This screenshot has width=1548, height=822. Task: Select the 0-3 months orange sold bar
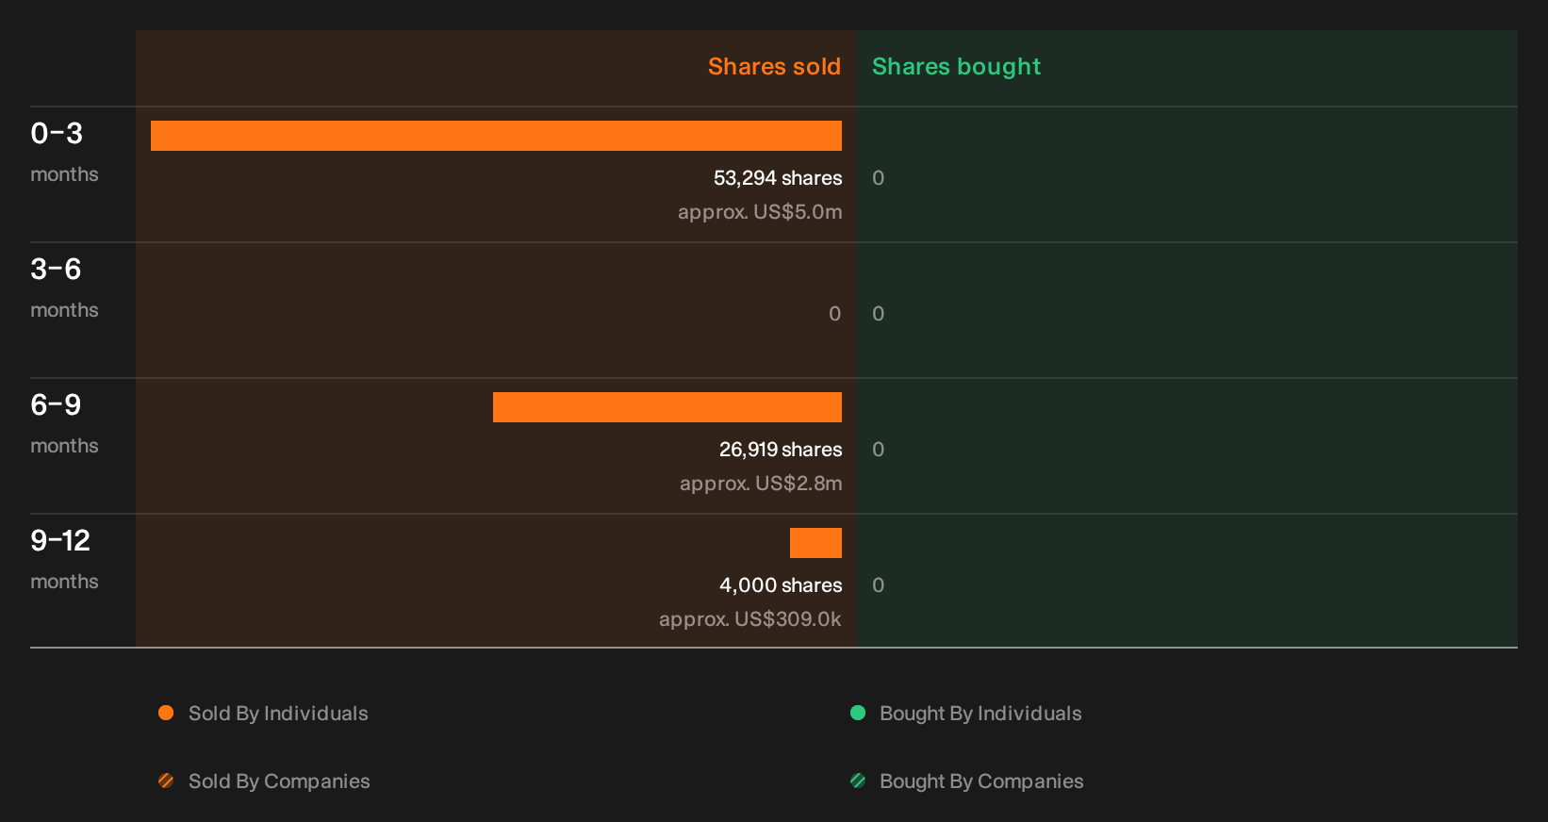click(x=496, y=136)
